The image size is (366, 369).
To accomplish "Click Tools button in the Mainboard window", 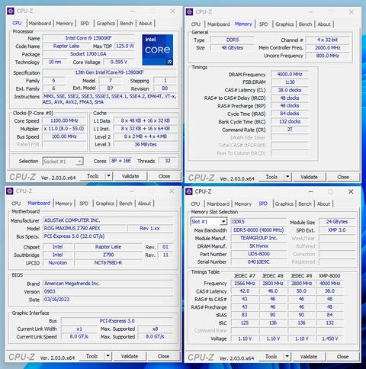I will coord(91,356).
